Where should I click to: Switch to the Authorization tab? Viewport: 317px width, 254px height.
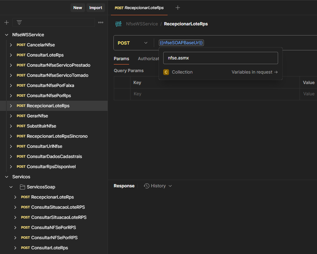148,59
